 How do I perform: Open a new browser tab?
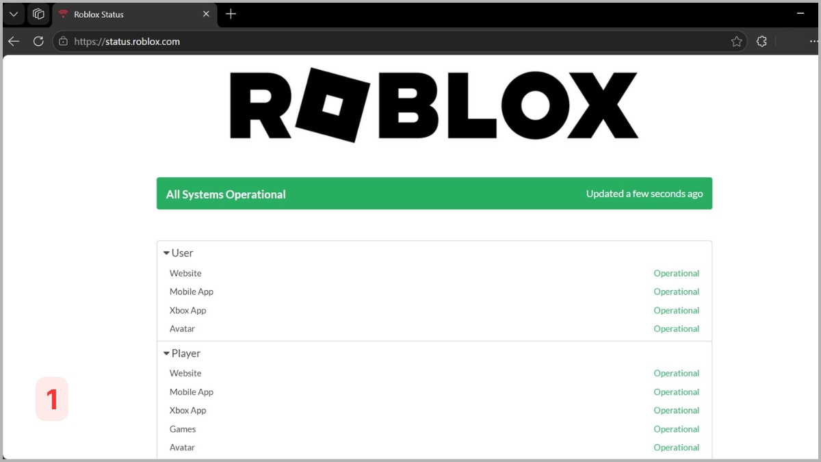tap(231, 14)
